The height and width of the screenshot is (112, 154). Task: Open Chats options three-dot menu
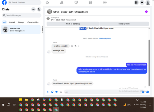[33, 9]
